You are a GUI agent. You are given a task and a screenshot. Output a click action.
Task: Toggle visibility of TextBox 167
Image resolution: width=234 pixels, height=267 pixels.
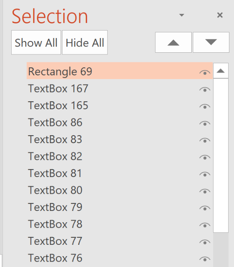click(x=205, y=90)
